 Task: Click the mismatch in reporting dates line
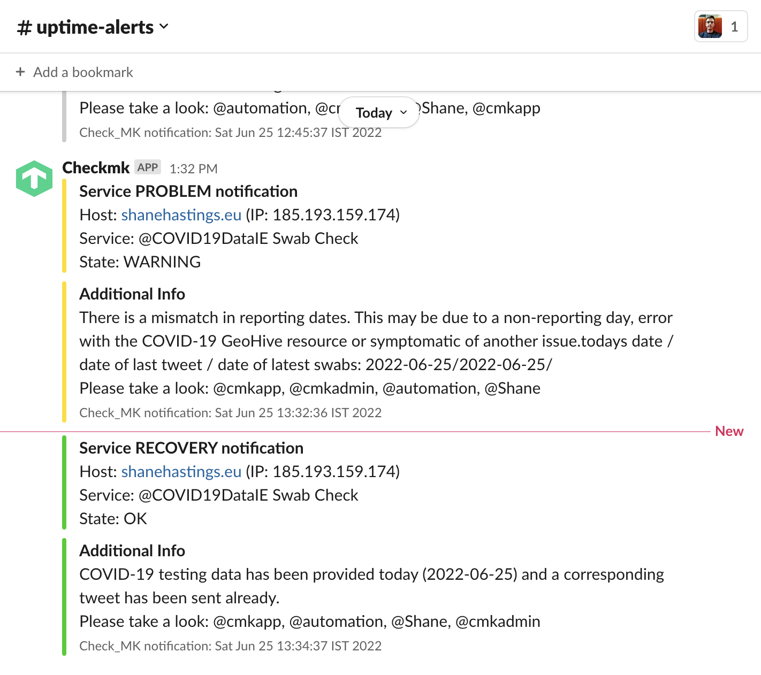tap(376, 318)
